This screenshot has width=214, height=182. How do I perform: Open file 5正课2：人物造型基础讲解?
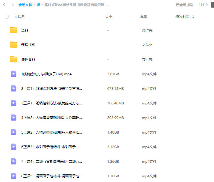51,132
